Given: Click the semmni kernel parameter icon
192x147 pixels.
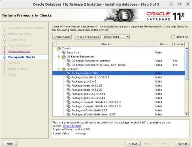Looking at the screenshot, I should click(69, 61).
